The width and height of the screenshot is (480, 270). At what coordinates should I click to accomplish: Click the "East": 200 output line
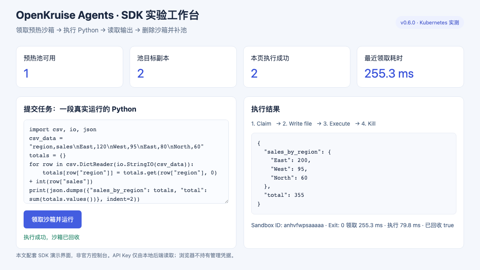290,160
